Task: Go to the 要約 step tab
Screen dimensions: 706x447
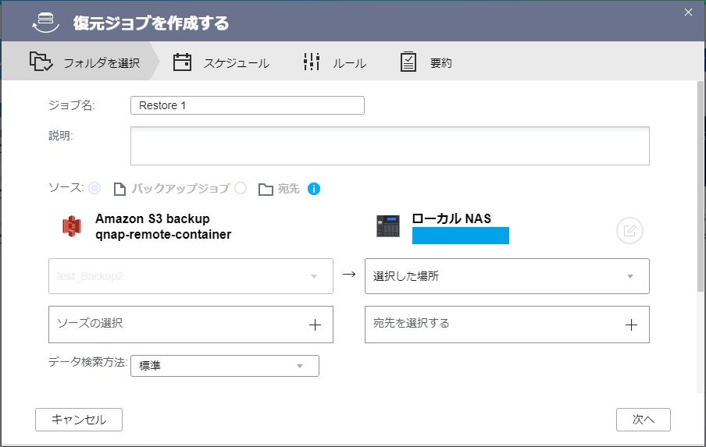Action: pyautogui.click(x=426, y=62)
